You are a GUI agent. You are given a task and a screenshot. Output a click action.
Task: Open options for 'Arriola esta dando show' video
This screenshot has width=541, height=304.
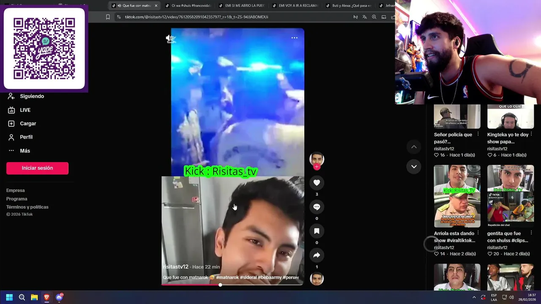click(478, 233)
